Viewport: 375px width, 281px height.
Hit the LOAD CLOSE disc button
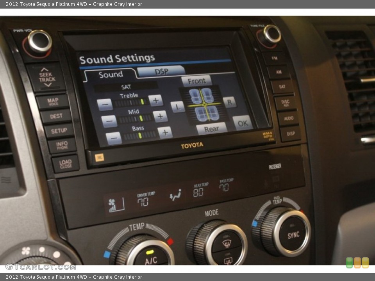[66, 164]
